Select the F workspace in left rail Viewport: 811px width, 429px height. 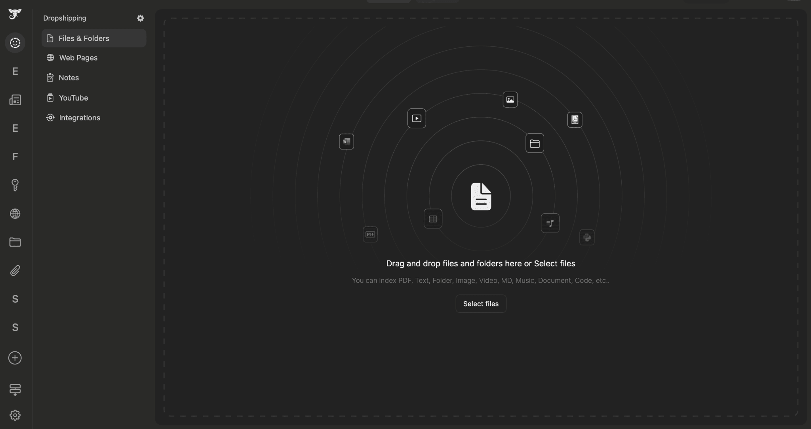point(15,157)
